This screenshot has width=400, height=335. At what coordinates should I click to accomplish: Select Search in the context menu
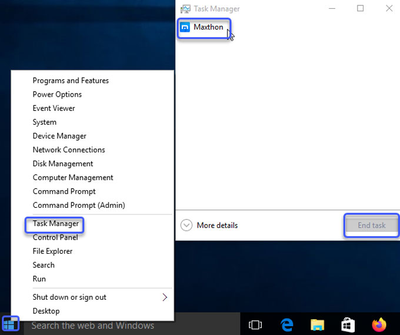(44, 265)
